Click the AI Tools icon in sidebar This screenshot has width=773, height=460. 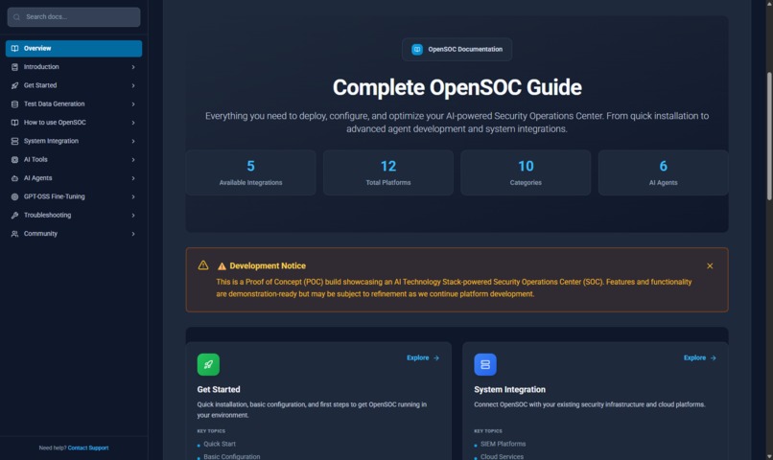[x=14, y=160]
